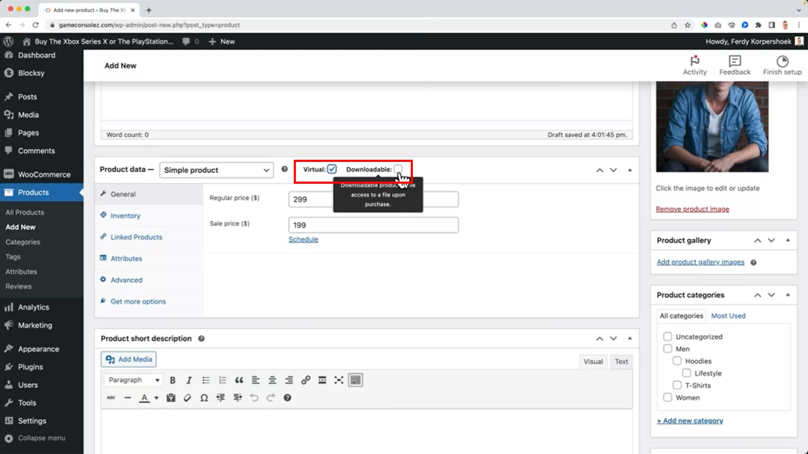Open the Simple product type dropdown

click(216, 170)
